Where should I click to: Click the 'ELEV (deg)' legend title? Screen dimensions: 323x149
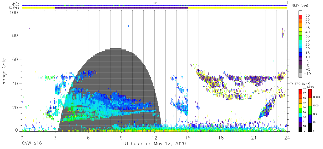tap(300, 6)
